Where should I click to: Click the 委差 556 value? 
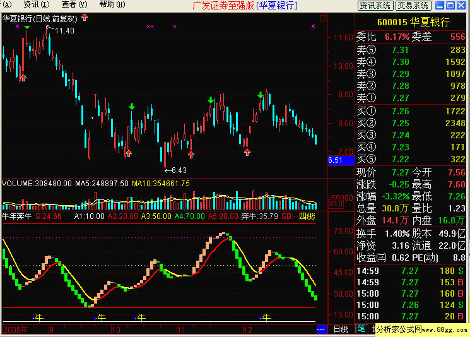click(x=458, y=37)
